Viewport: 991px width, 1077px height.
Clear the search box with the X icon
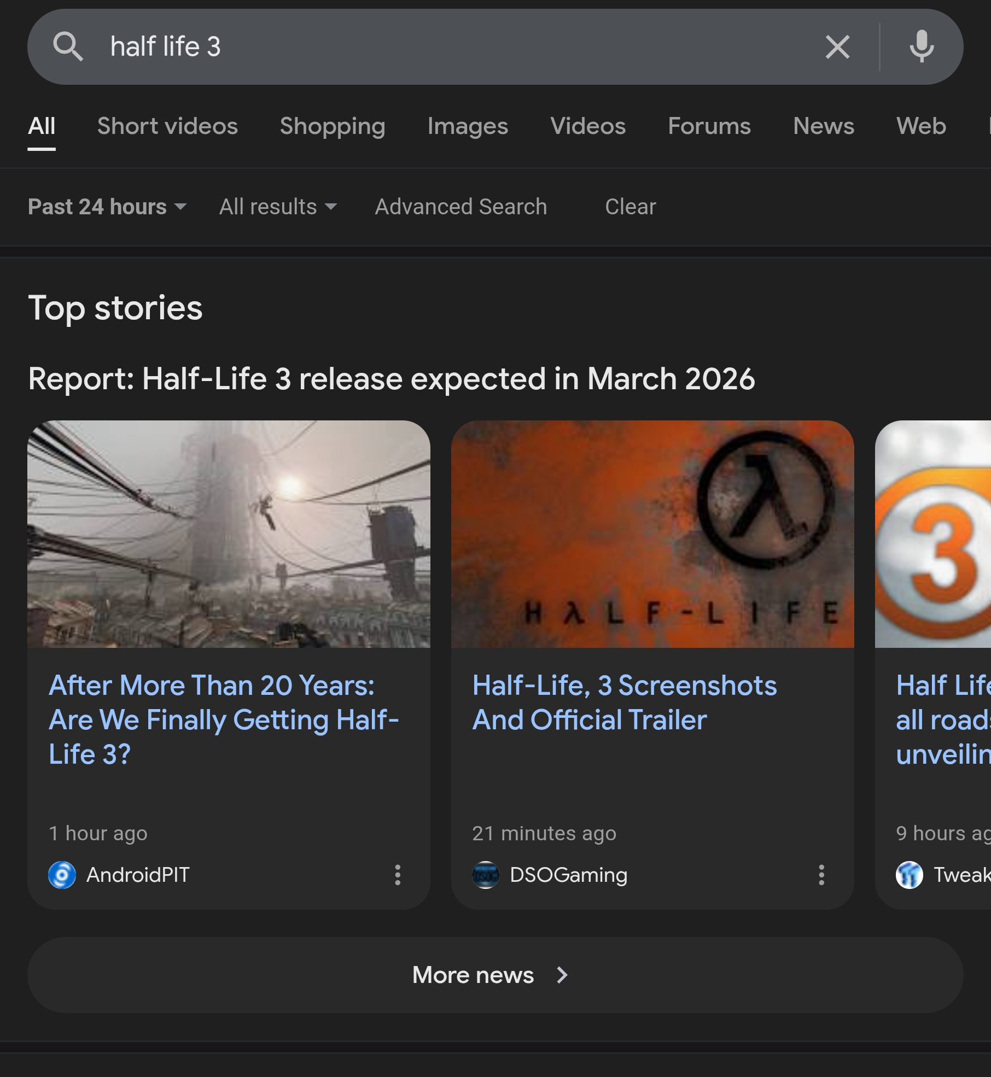pos(837,46)
